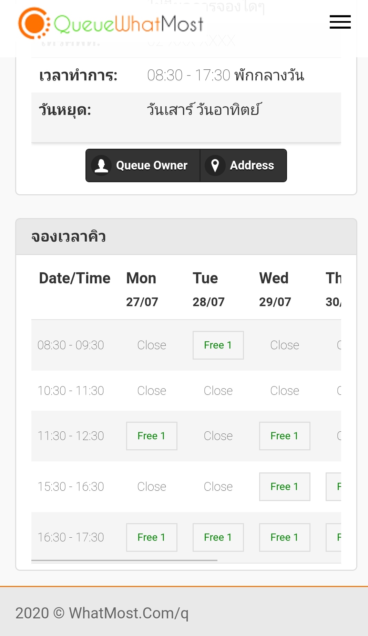The width and height of the screenshot is (368, 636).
Task: Click the QueueWhatMost logo text
Action: 128,24
